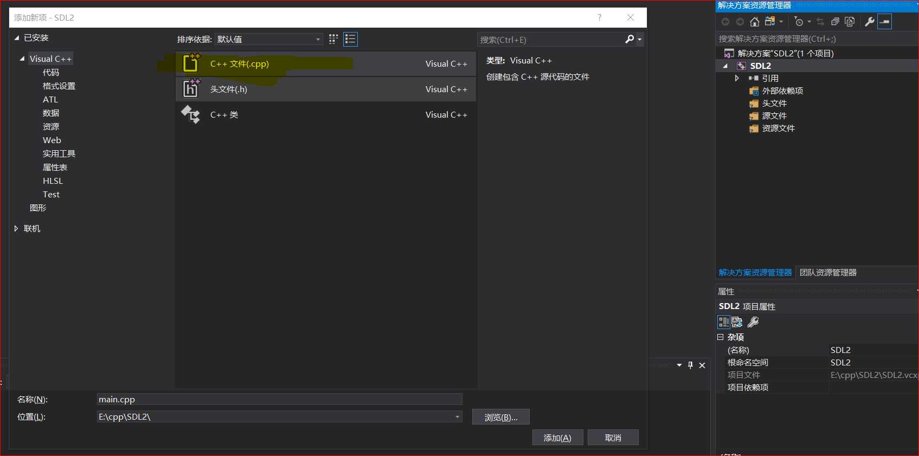Collapse the SDL2 project node

[x=725, y=66]
